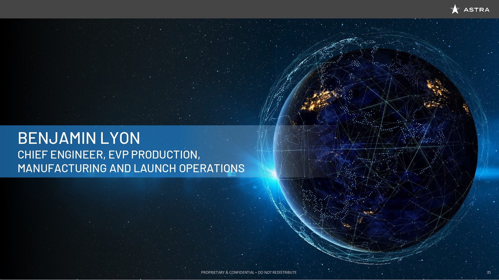Select the word LYON in the title

(x=120, y=138)
